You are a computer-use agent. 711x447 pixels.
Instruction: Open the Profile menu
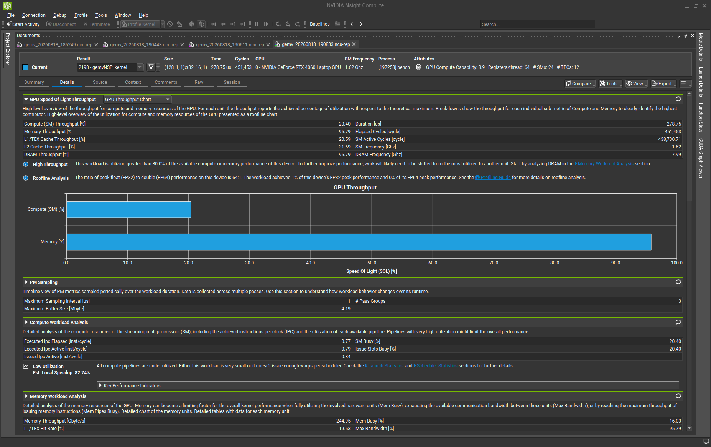[81, 15]
